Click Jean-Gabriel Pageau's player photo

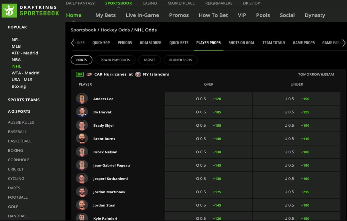82,165
